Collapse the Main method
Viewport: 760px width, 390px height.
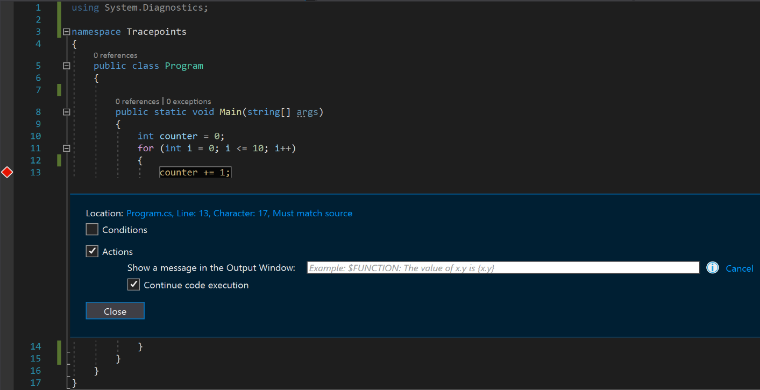pyautogui.click(x=66, y=111)
